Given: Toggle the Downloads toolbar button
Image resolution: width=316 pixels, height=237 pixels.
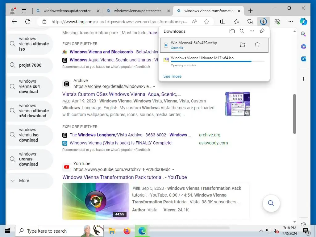Looking at the screenshot, I should pyautogui.click(x=264, y=22).
